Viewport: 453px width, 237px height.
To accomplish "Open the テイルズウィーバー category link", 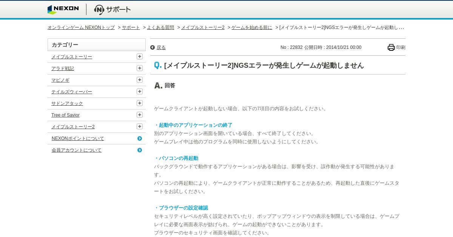I will [x=72, y=92].
